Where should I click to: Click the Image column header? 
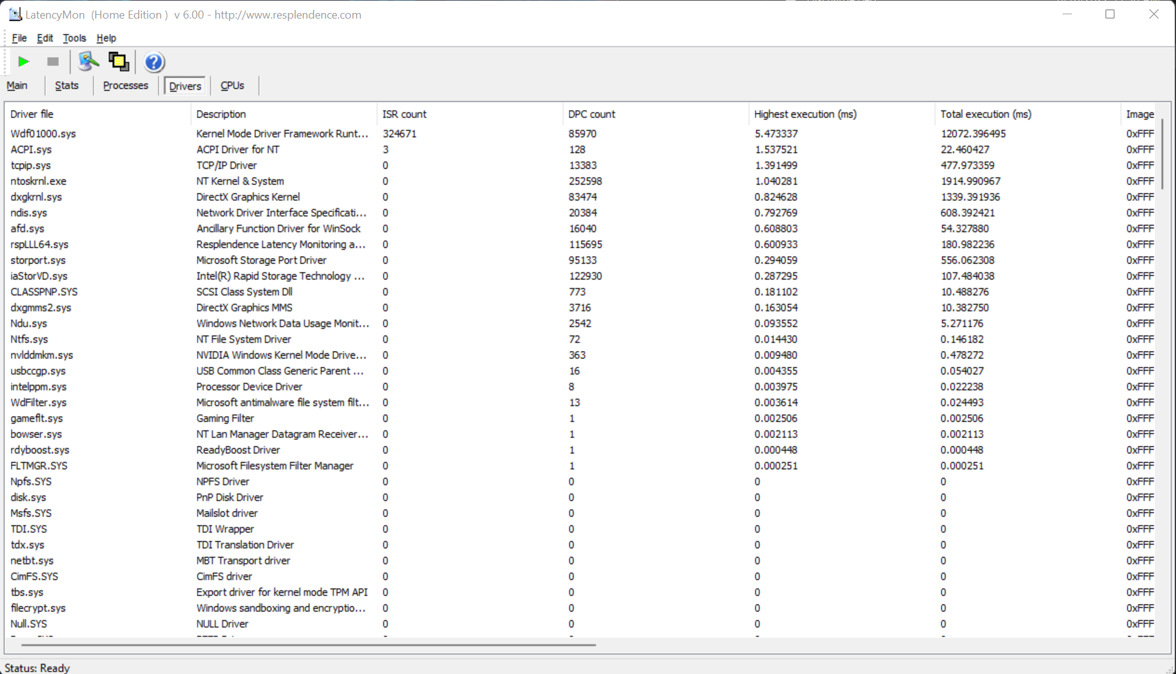click(x=1139, y=114)
